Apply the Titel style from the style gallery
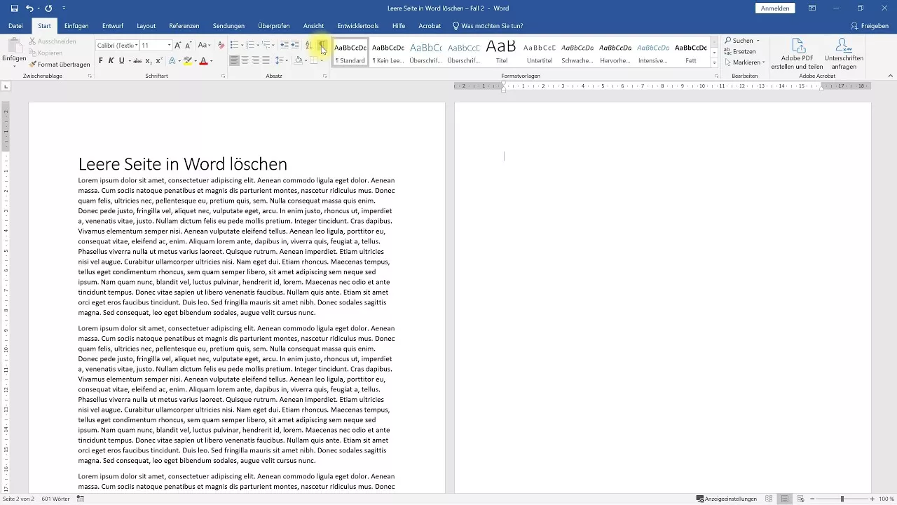The image size is (897, 505). 502,50
